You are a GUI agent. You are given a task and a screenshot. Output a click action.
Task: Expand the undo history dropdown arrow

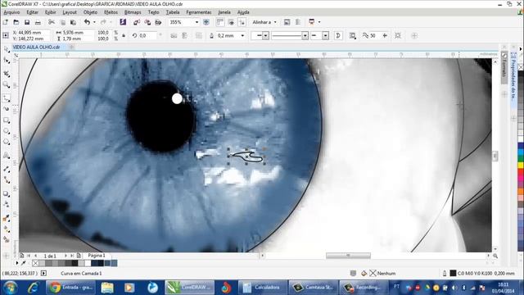(x=94, y=22)
